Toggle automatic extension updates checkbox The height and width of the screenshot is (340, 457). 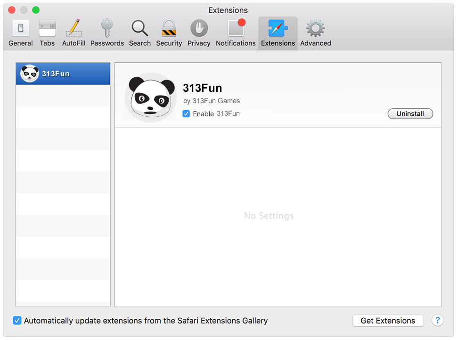click(17, 321)
